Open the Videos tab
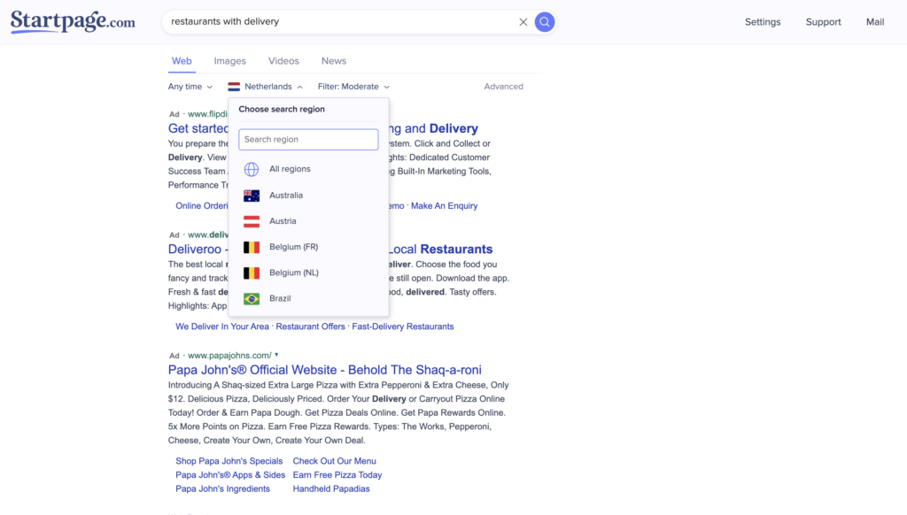 (x=283, y=61)
